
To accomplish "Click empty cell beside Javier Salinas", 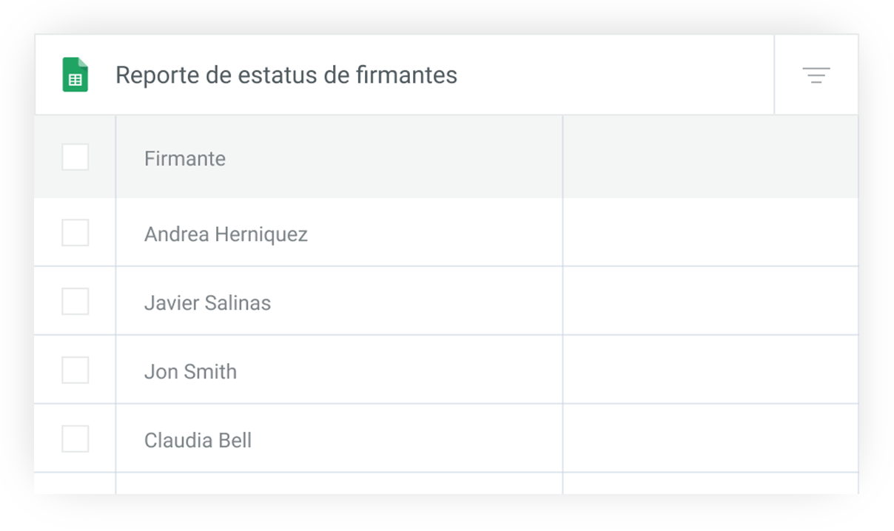I will [x=710, y=302].
